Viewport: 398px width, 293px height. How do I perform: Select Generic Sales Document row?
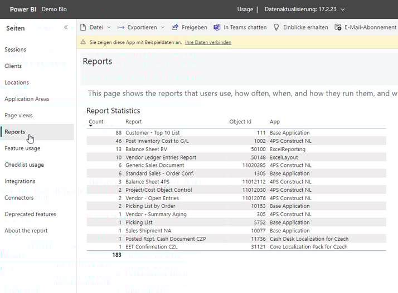(236, 165)
